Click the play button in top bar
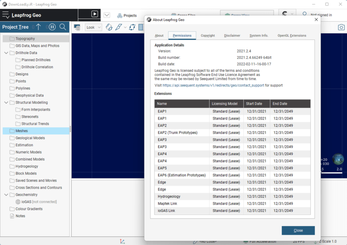 coord(95,14)
